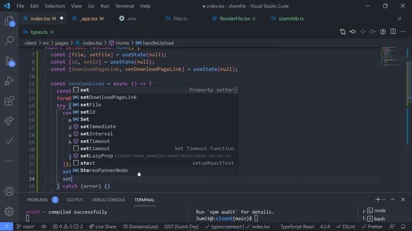Click the main branch in status bar
The image size is (412, 231).
pos(26,227)
